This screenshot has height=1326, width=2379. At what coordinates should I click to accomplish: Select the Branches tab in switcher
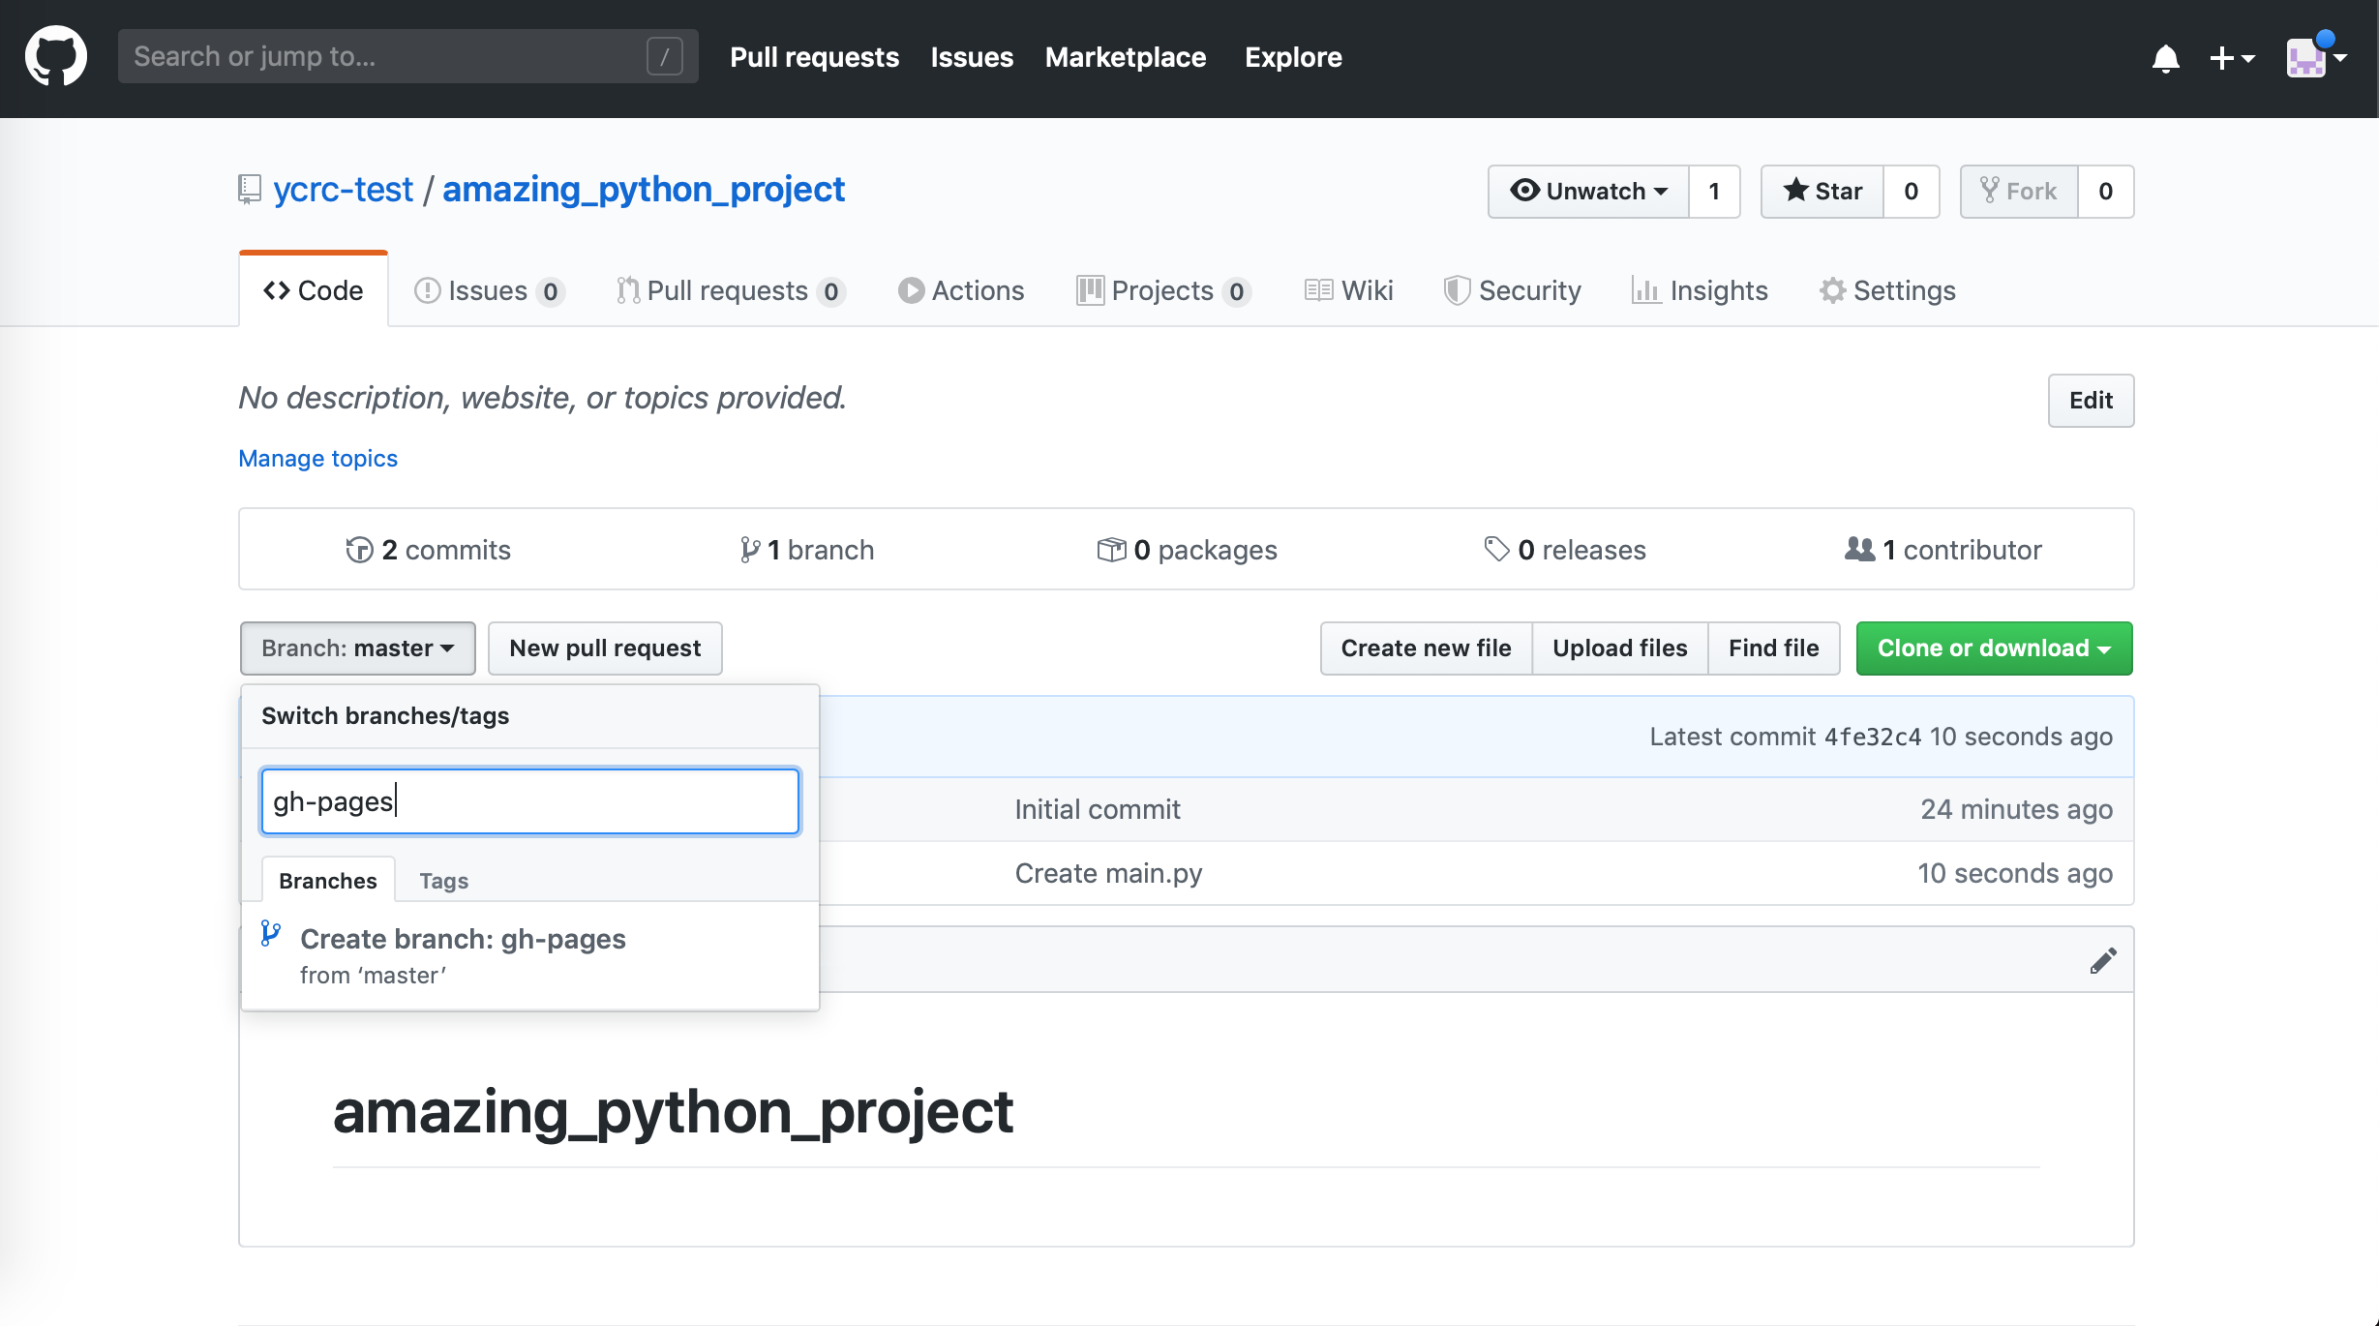[x=327, y=880]
